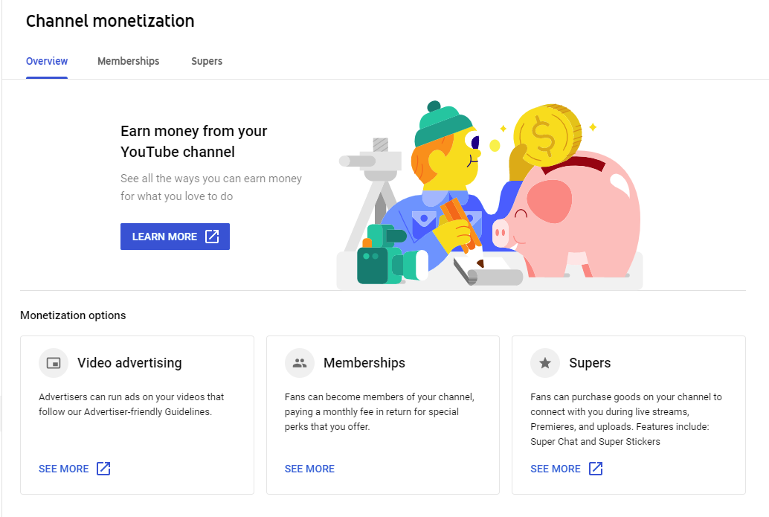Click the Supers card heading
Screen dimensions: 769x517
(590, 363)
